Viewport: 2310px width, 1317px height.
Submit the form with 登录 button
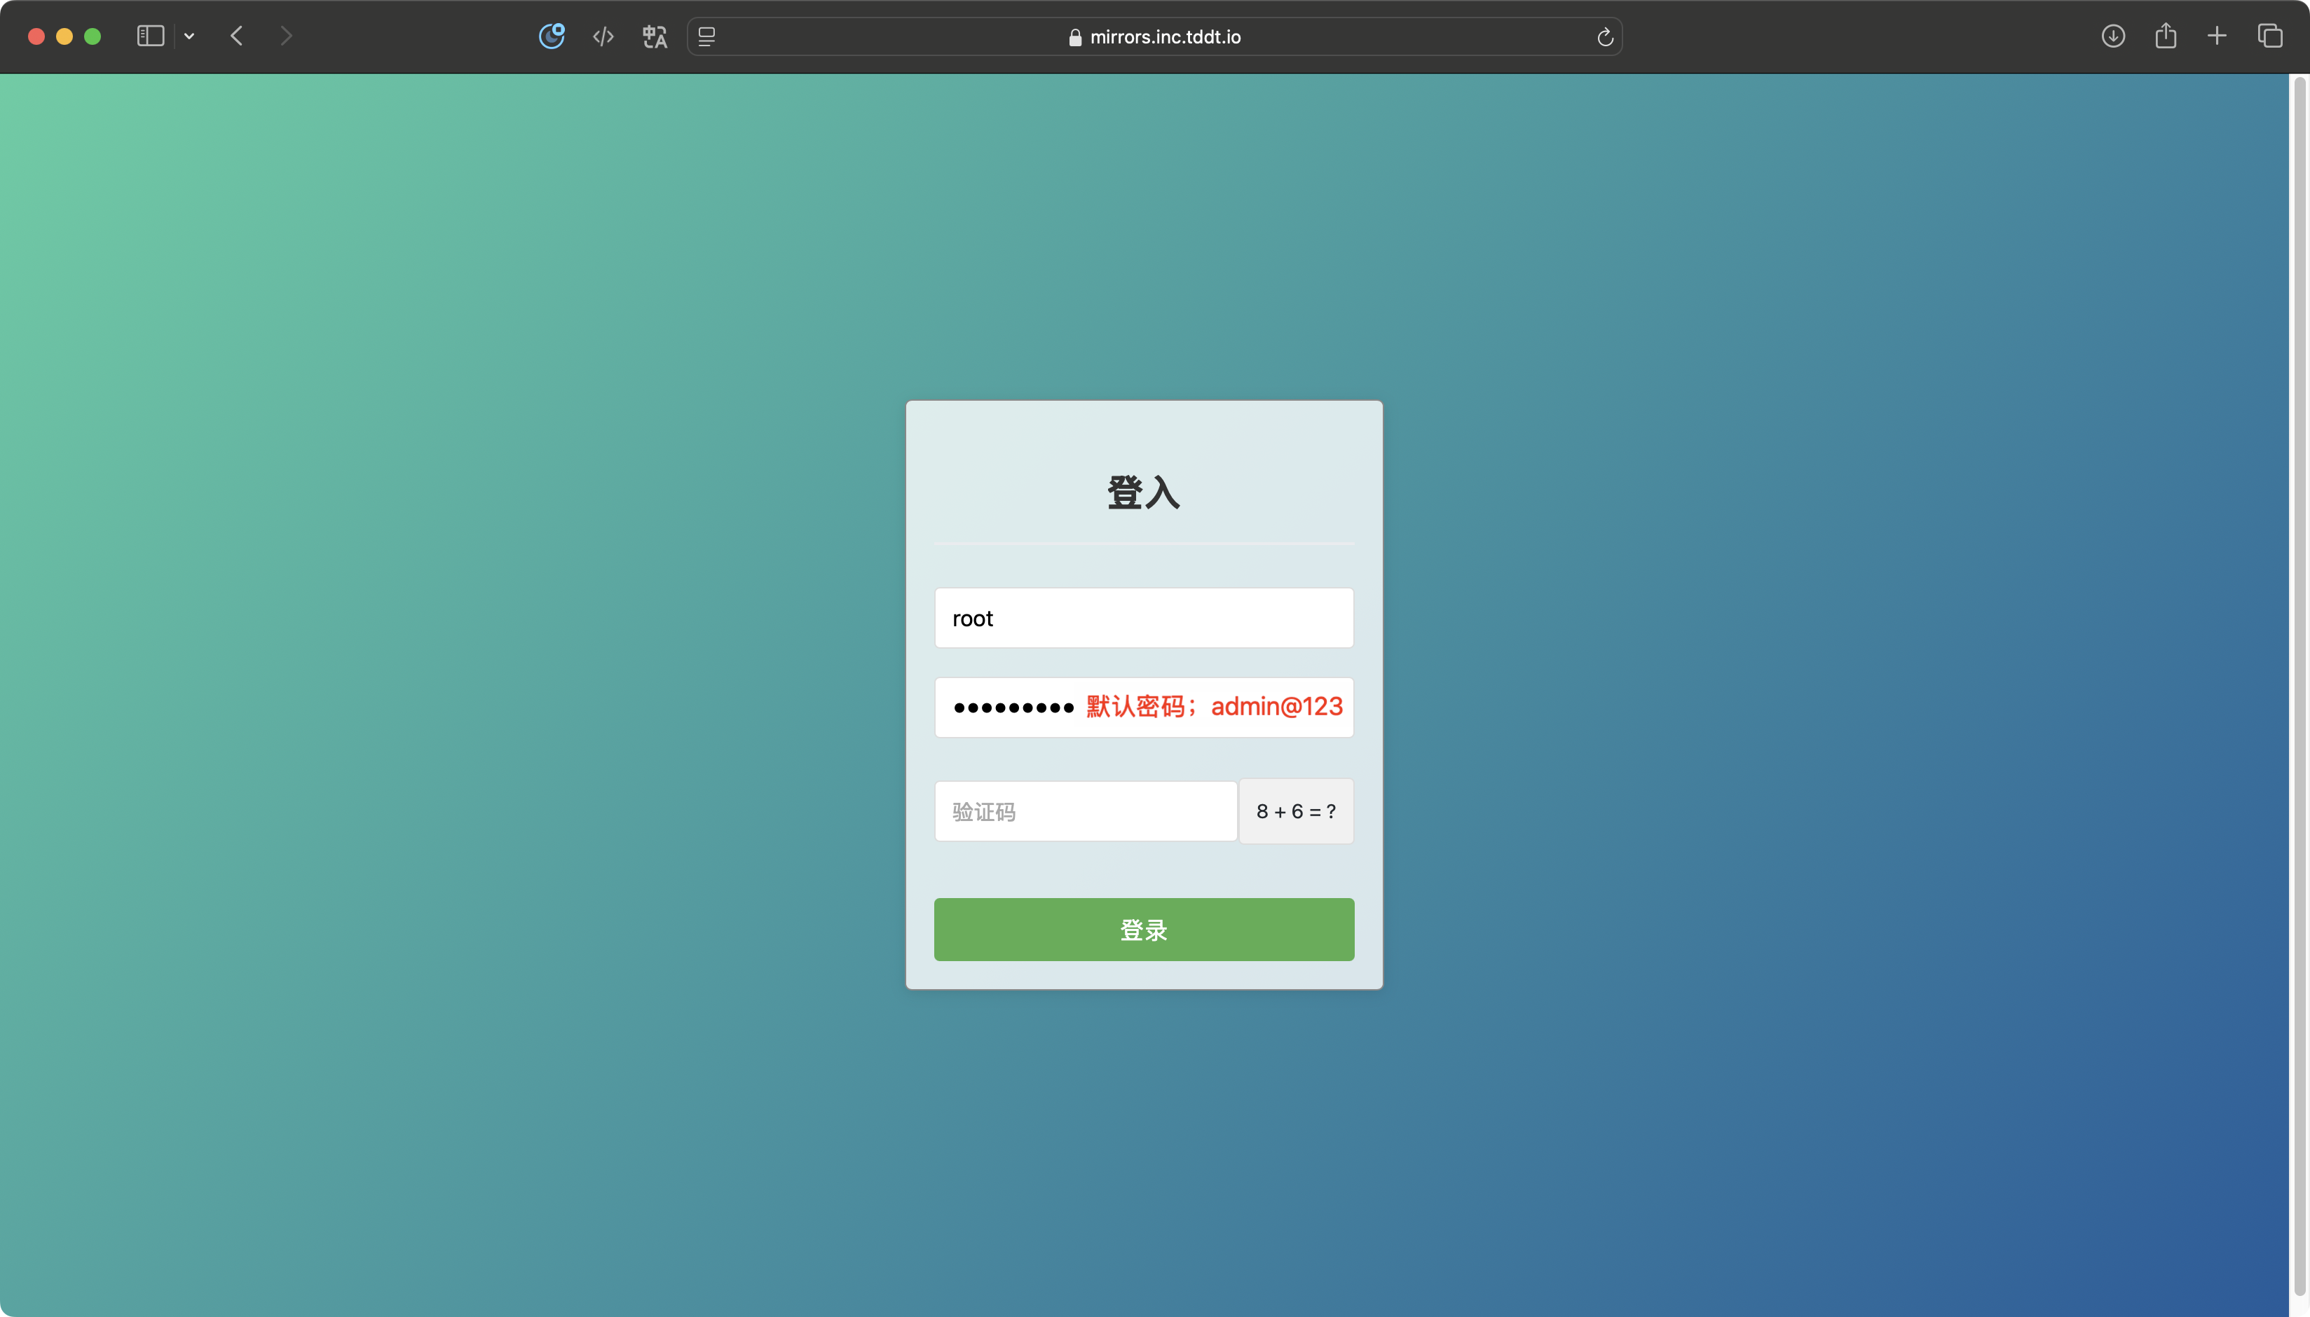coord(1144,929)
